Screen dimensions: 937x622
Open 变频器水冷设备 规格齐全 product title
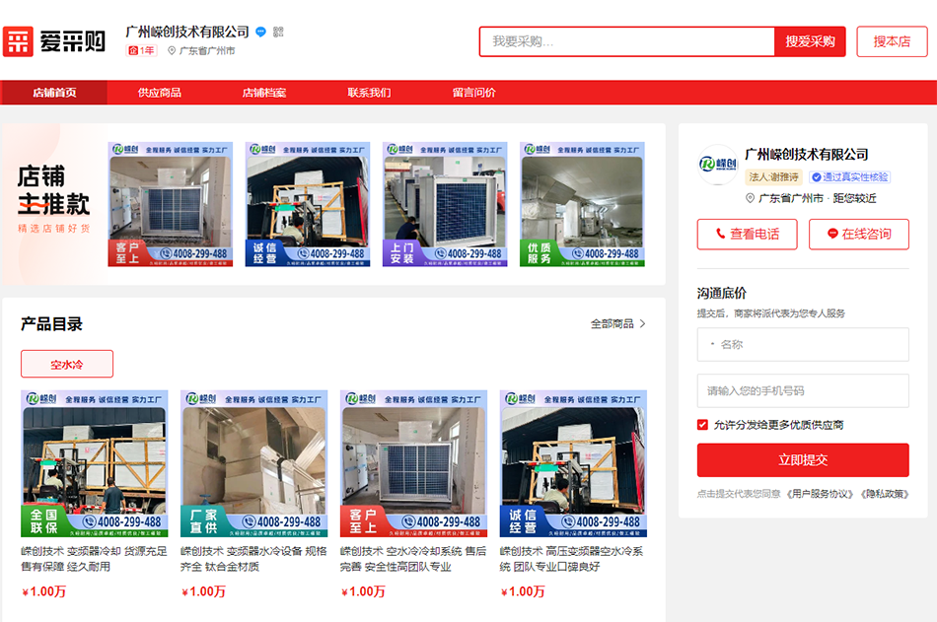pyautogui.click(x=253, y=559)
